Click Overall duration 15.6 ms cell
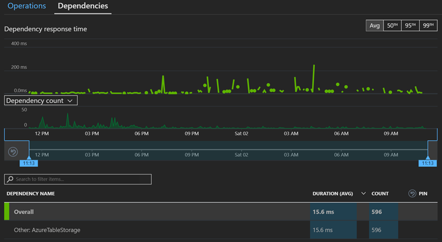Screen dimensions: 442x242 334,212
